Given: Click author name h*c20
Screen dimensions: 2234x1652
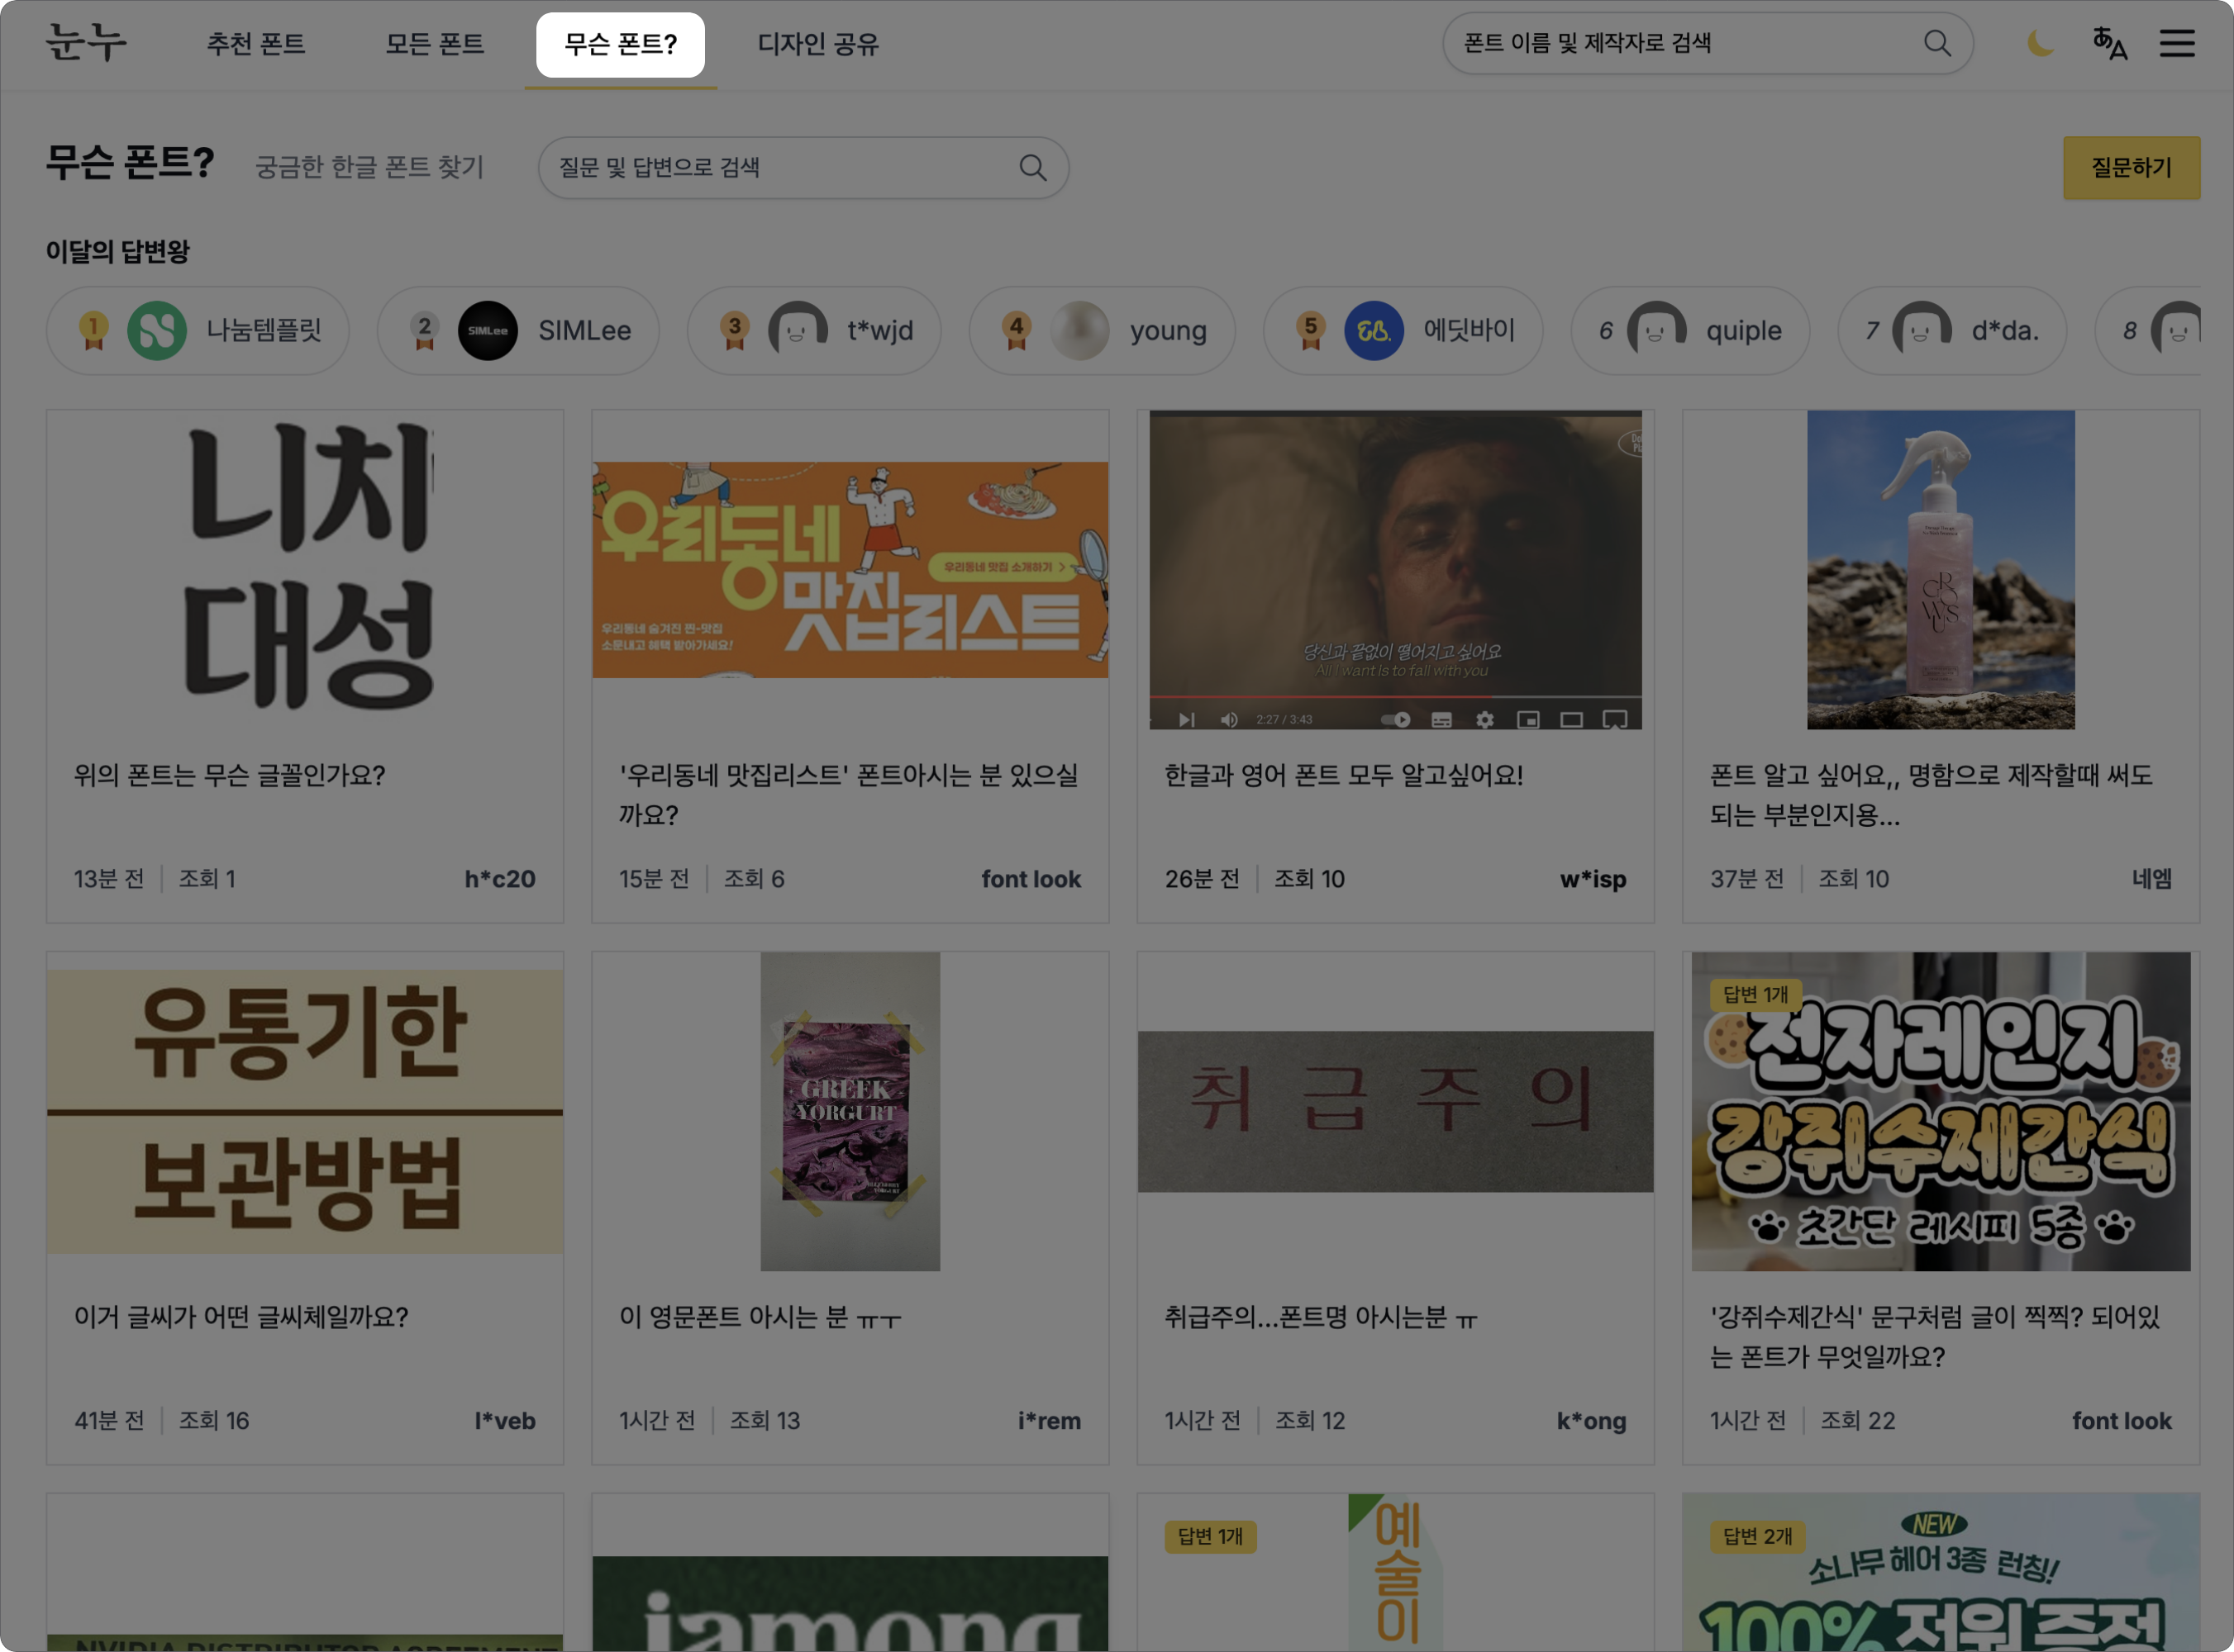Looking at the screenshot, I should tap(500, 879).
